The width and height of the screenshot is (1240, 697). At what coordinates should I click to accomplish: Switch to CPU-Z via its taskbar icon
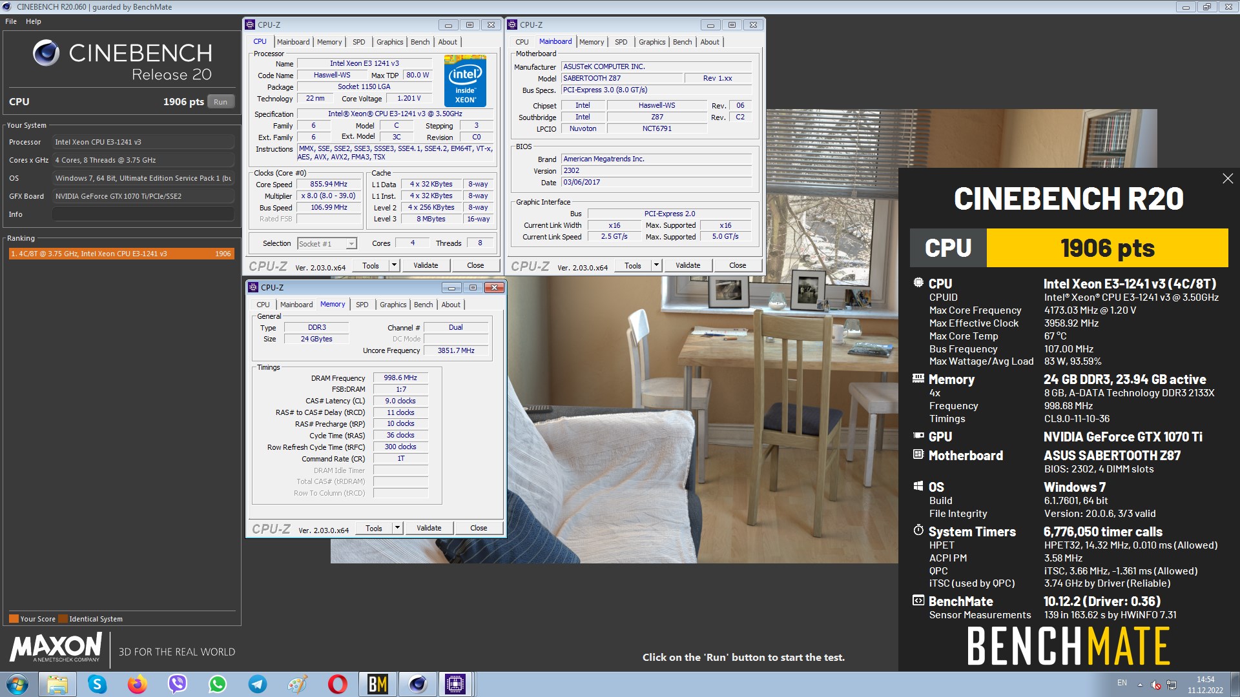coord(456,684)
